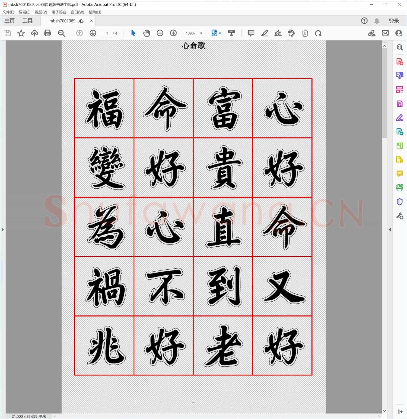
Task: Click the Zoom In magnifier icon
Action: 173,33
